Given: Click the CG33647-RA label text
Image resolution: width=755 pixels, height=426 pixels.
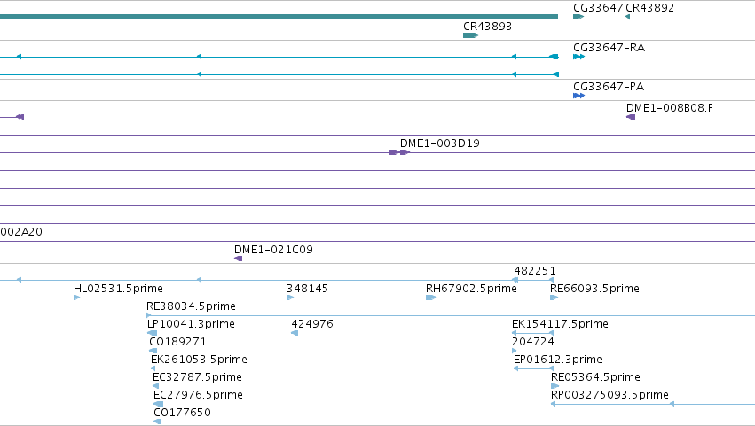Looking at the screenshot, I should (609, 48).
